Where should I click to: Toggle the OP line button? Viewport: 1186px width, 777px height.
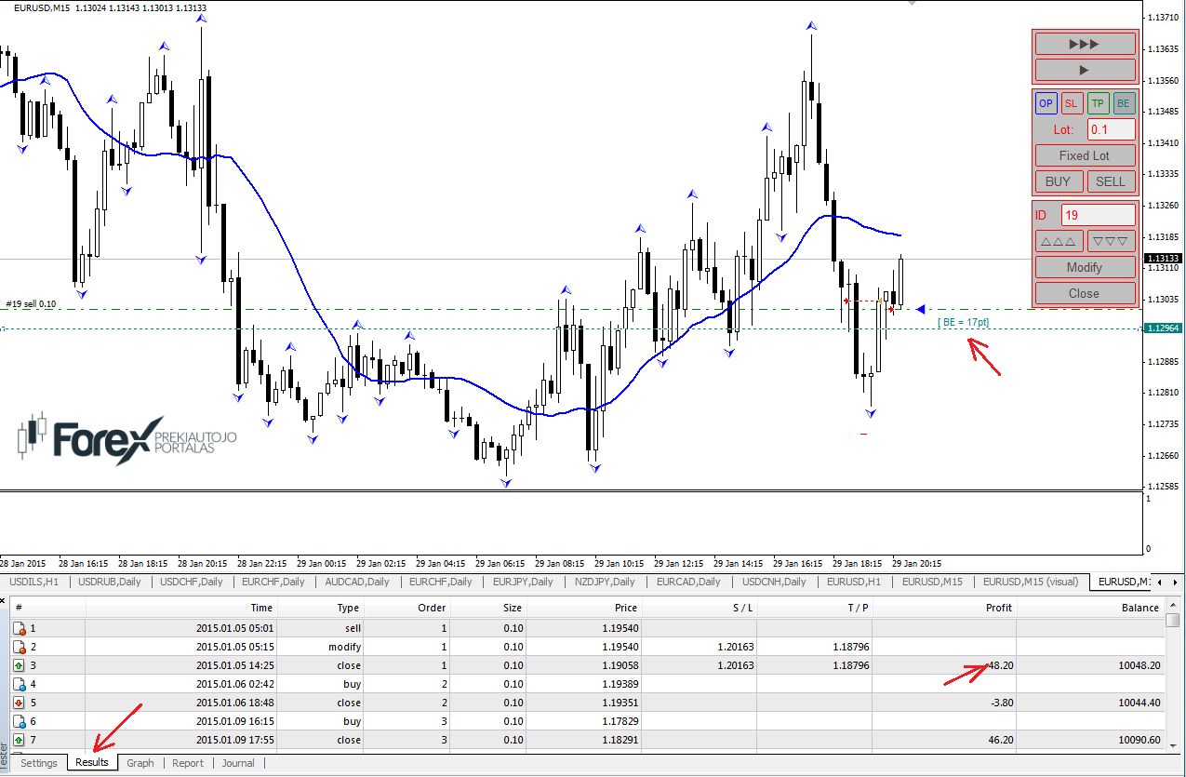1046,103
